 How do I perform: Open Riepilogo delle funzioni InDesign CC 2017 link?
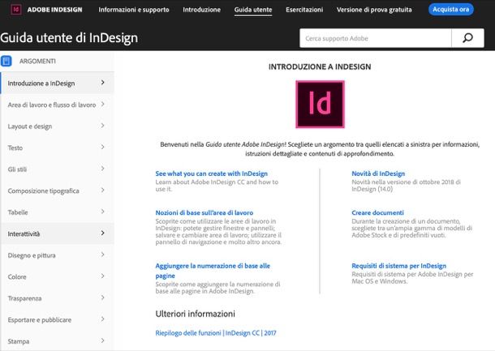coord(216,332)
